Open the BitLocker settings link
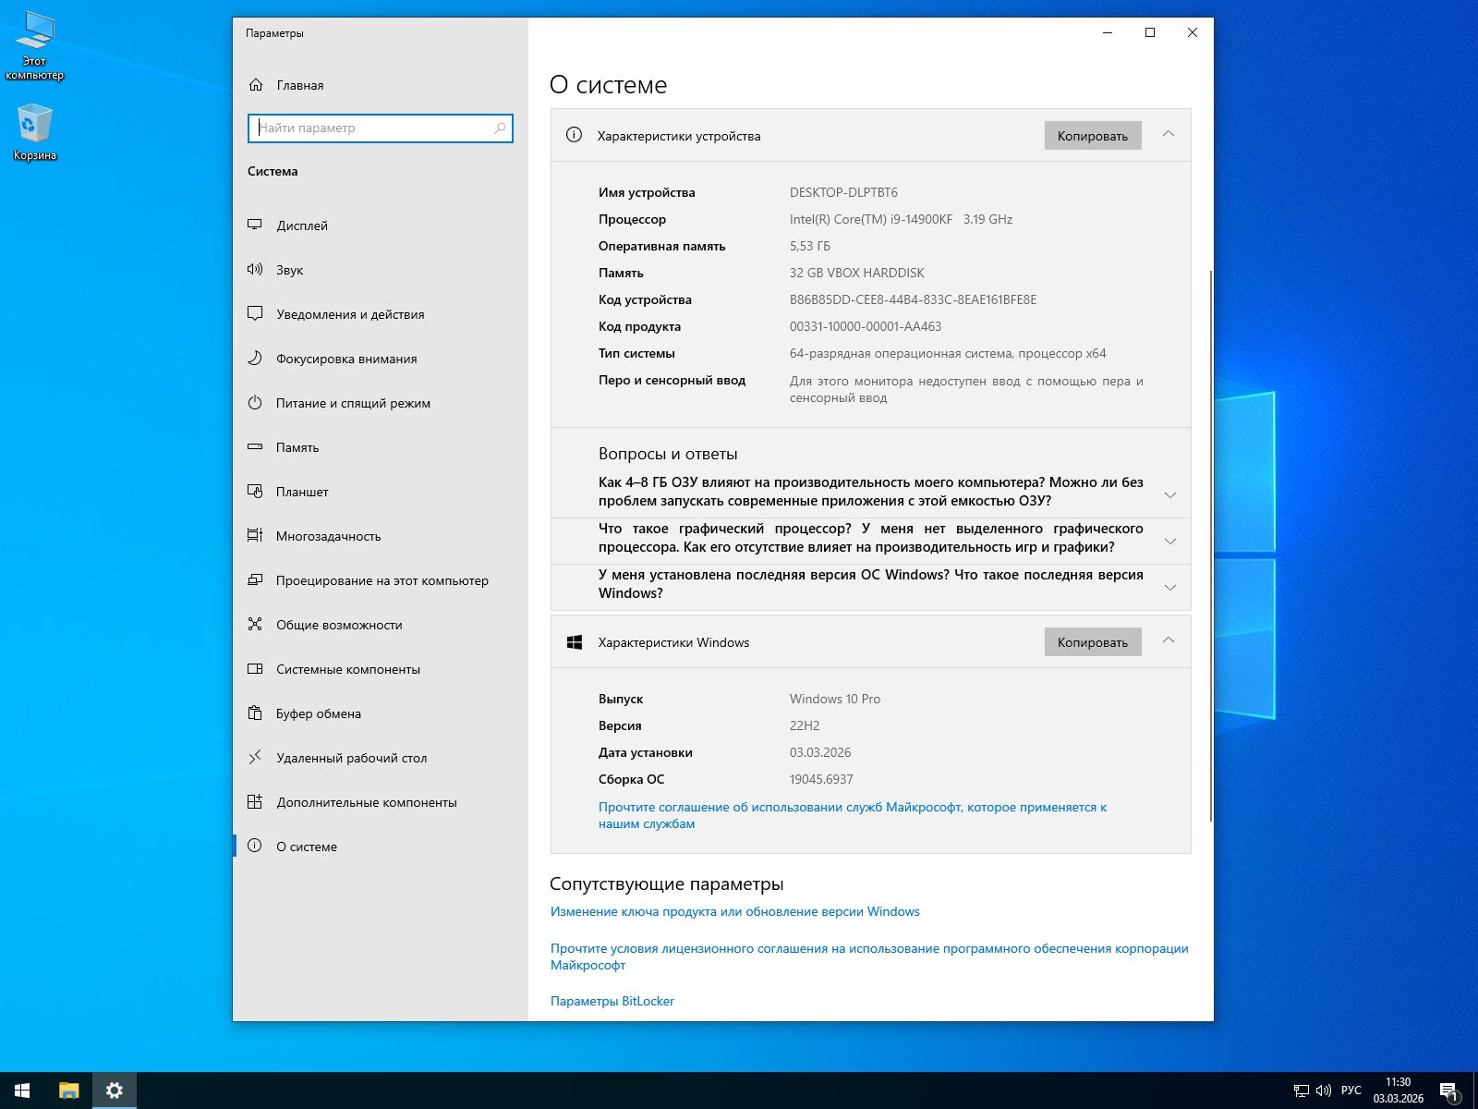This screenshot has width=1478, height=1109. click(612, 1001)
